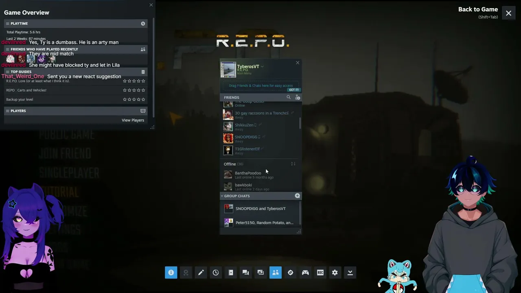Click the friends list scrollbar
This screenshot has height=293, width=521.
coord(300,123)
